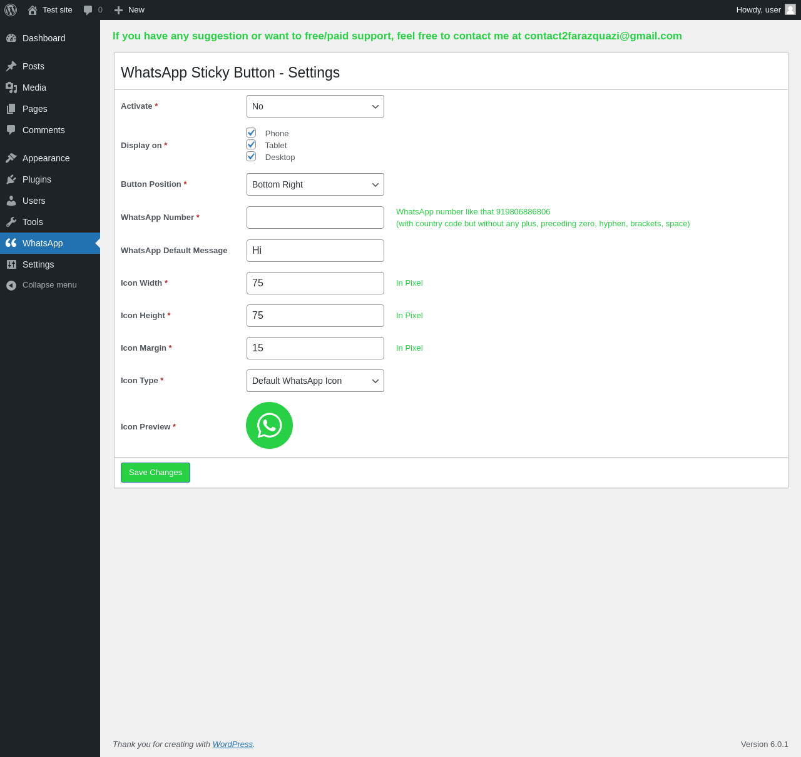Click the Appearance paintbrush icon
The height and width of the screenshot is (757, 801).
click(x=11, y=158)
